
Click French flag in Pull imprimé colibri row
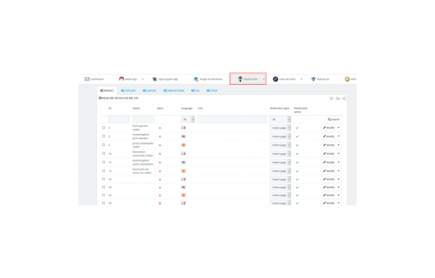tap(183, 128)
